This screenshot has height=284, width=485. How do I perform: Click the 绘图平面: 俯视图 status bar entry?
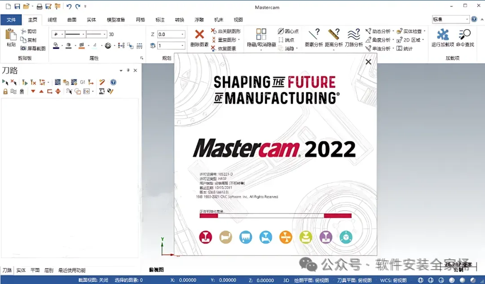311,280
